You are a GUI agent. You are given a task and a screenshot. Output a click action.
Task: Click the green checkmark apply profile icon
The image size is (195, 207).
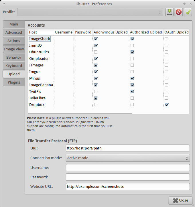point(188,12)
